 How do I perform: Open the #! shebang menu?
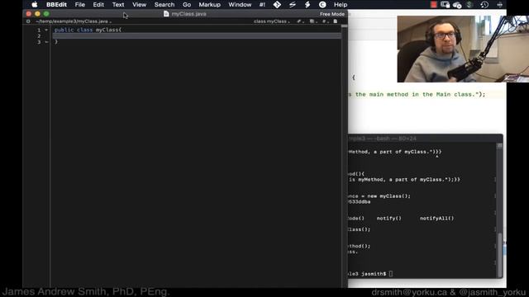click(x=262, y=5)
